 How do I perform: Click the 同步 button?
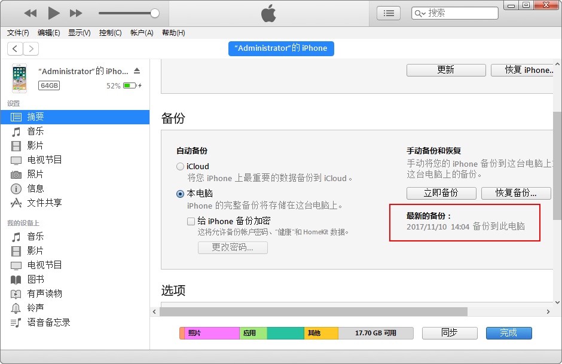point(449,333)
